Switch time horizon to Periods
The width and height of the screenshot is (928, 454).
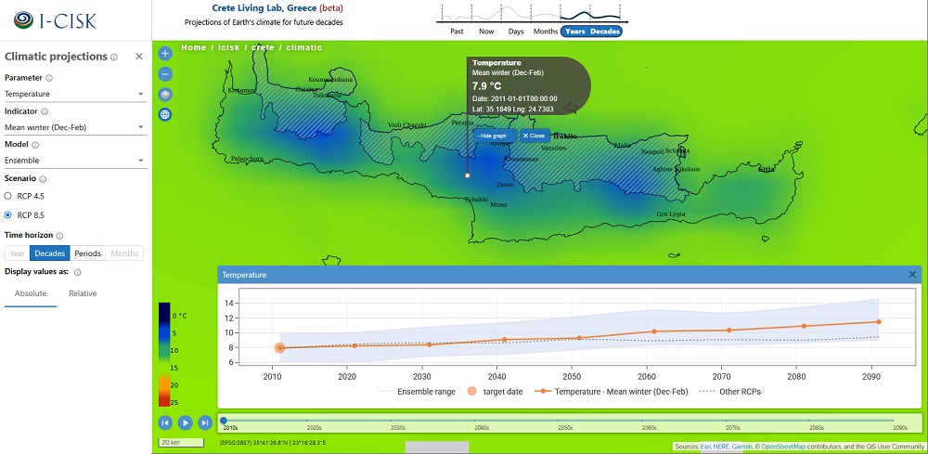coord(87,253)
